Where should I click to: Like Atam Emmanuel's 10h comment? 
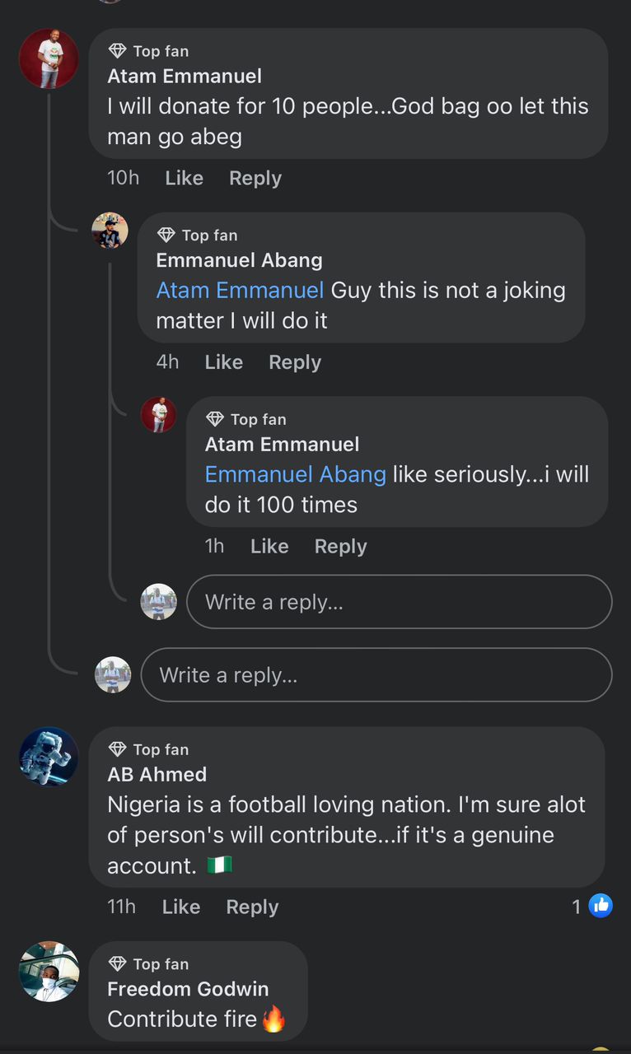click(184, 178)
